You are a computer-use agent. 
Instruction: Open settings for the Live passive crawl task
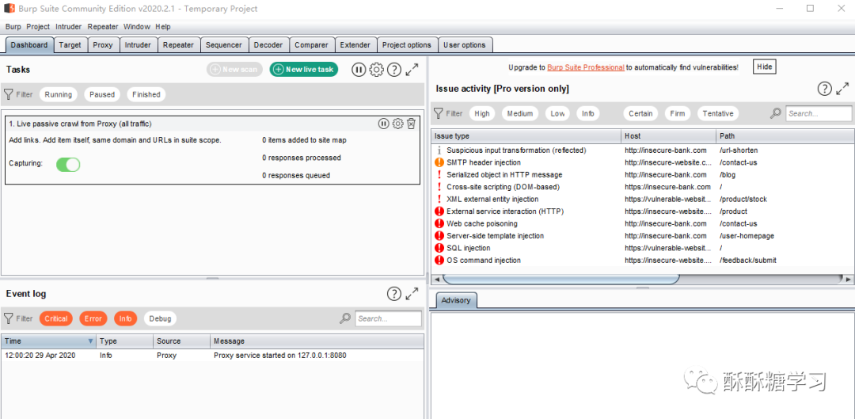pos(398,124)
